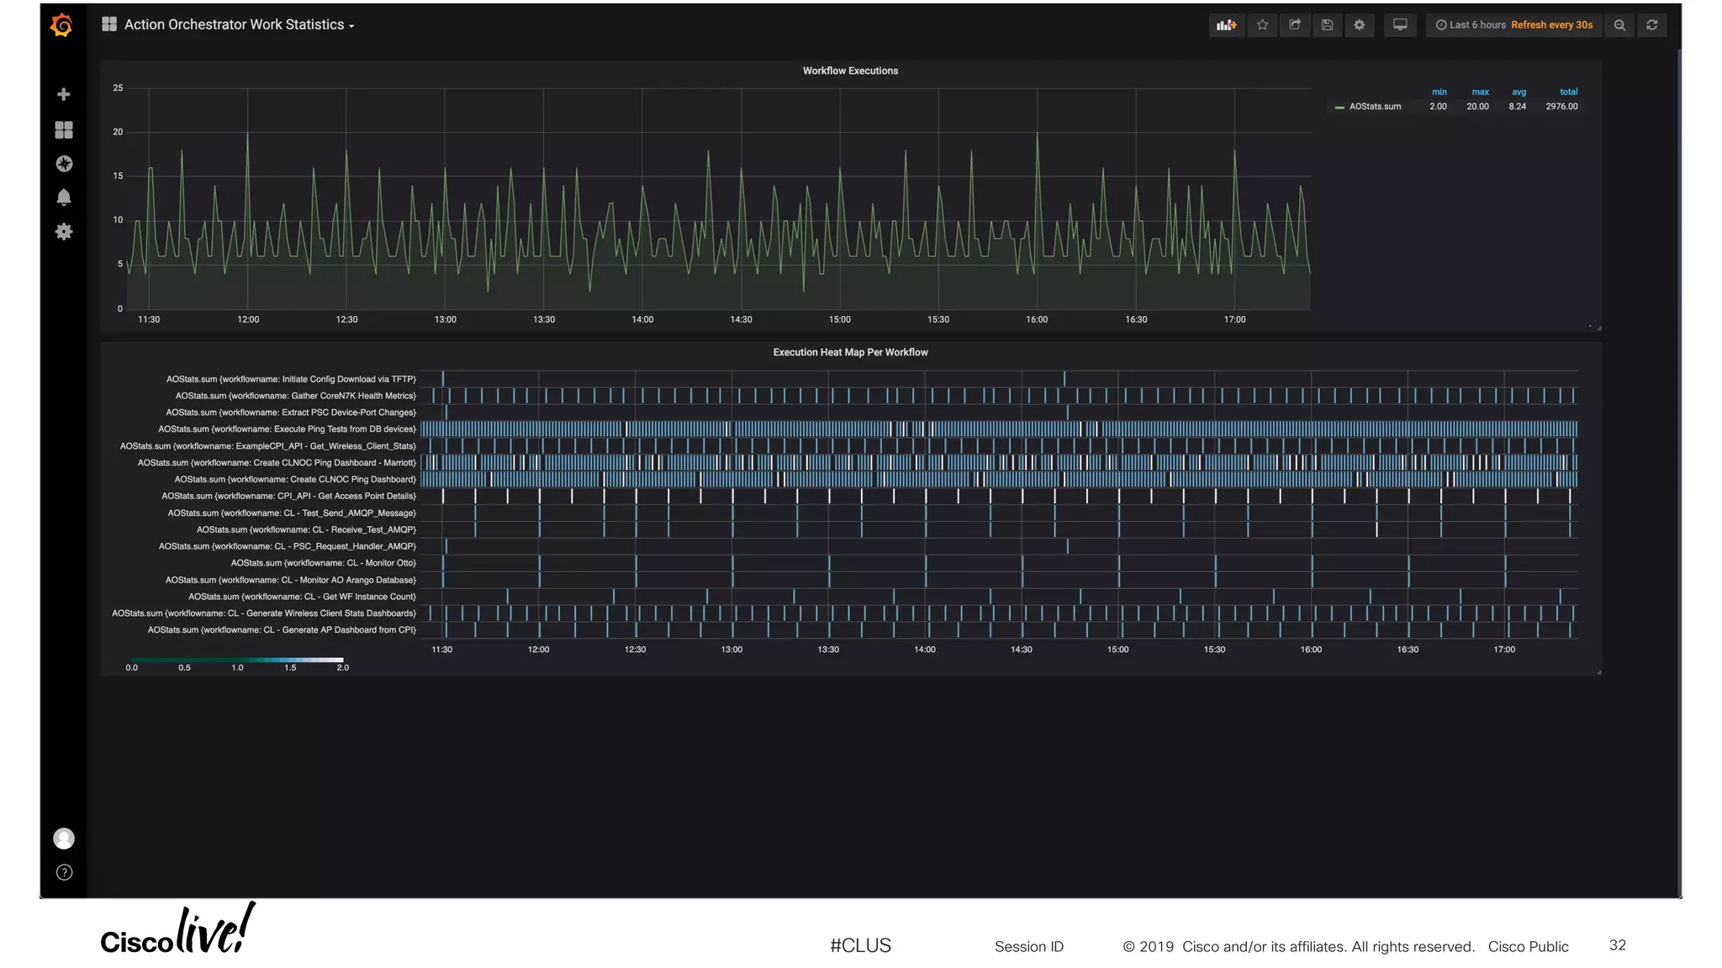The width and height of the screenshot is (1722, 968).
Task: Open the Dashboards sidebar menu
Action: [64, 129]
